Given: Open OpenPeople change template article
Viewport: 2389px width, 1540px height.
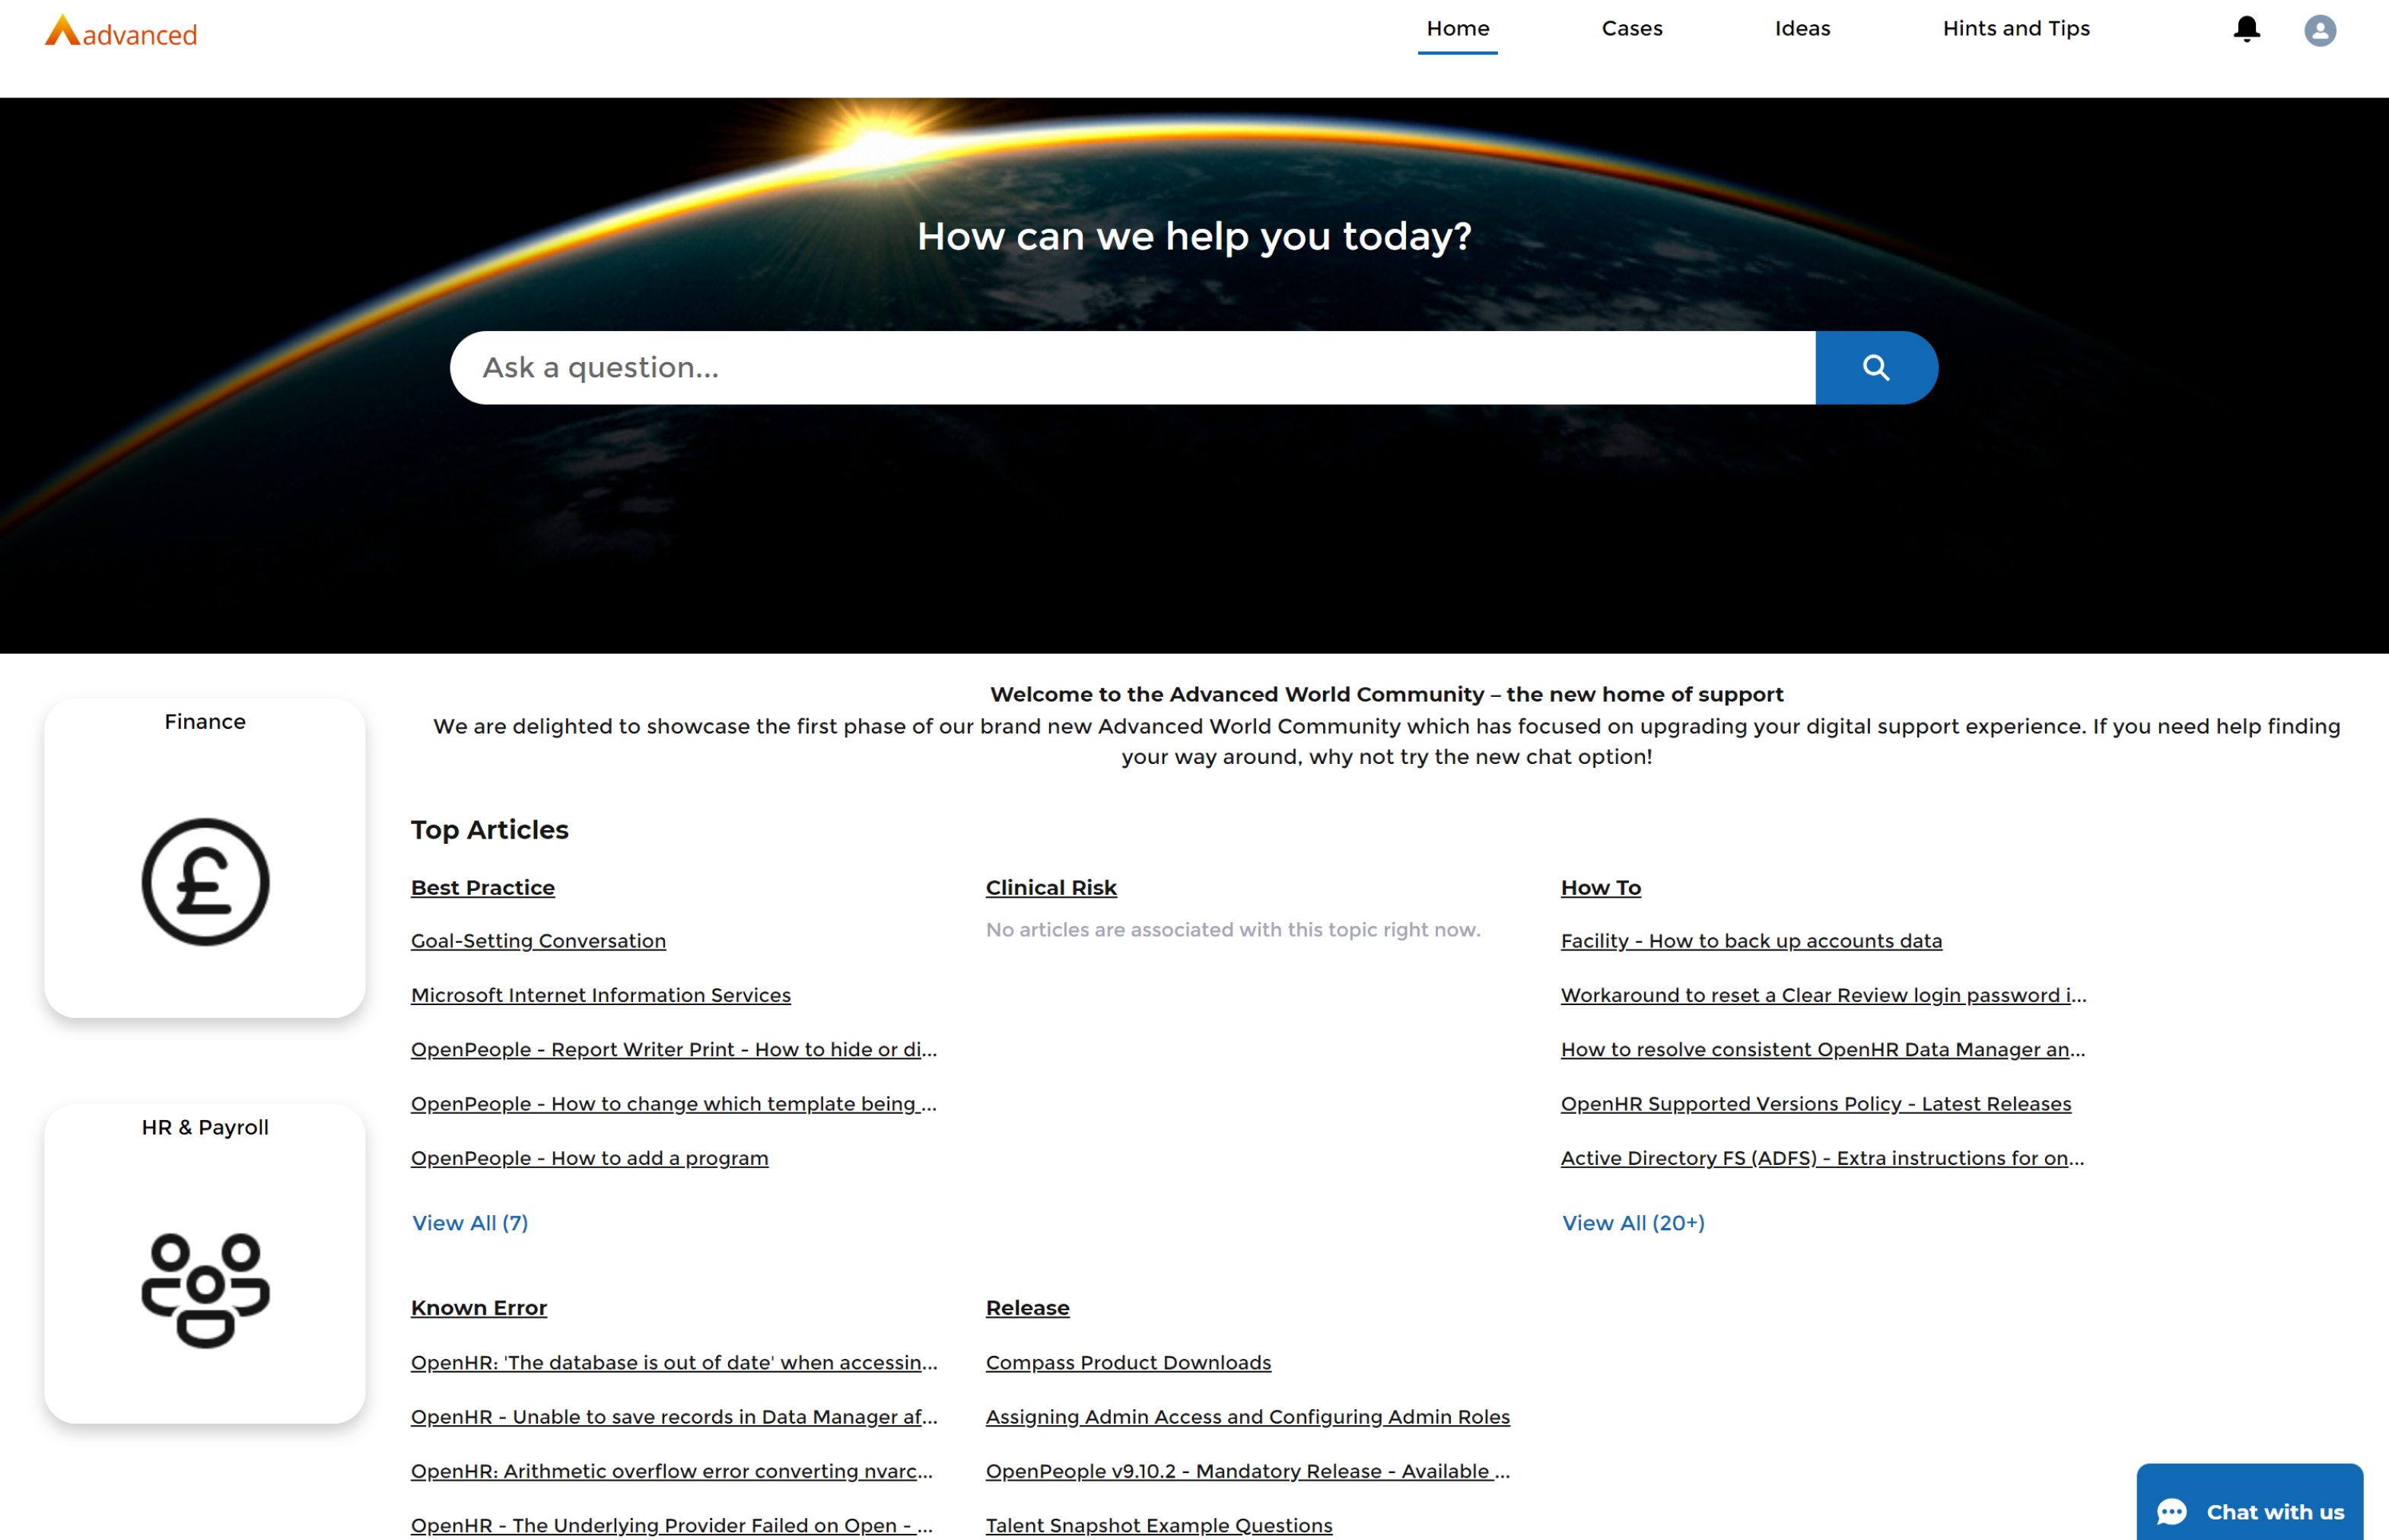Looking at the screenshot, I should (x=674, y=1104).
